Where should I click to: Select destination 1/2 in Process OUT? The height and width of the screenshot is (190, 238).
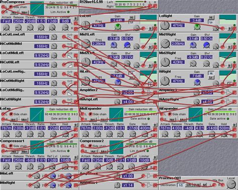181,185
